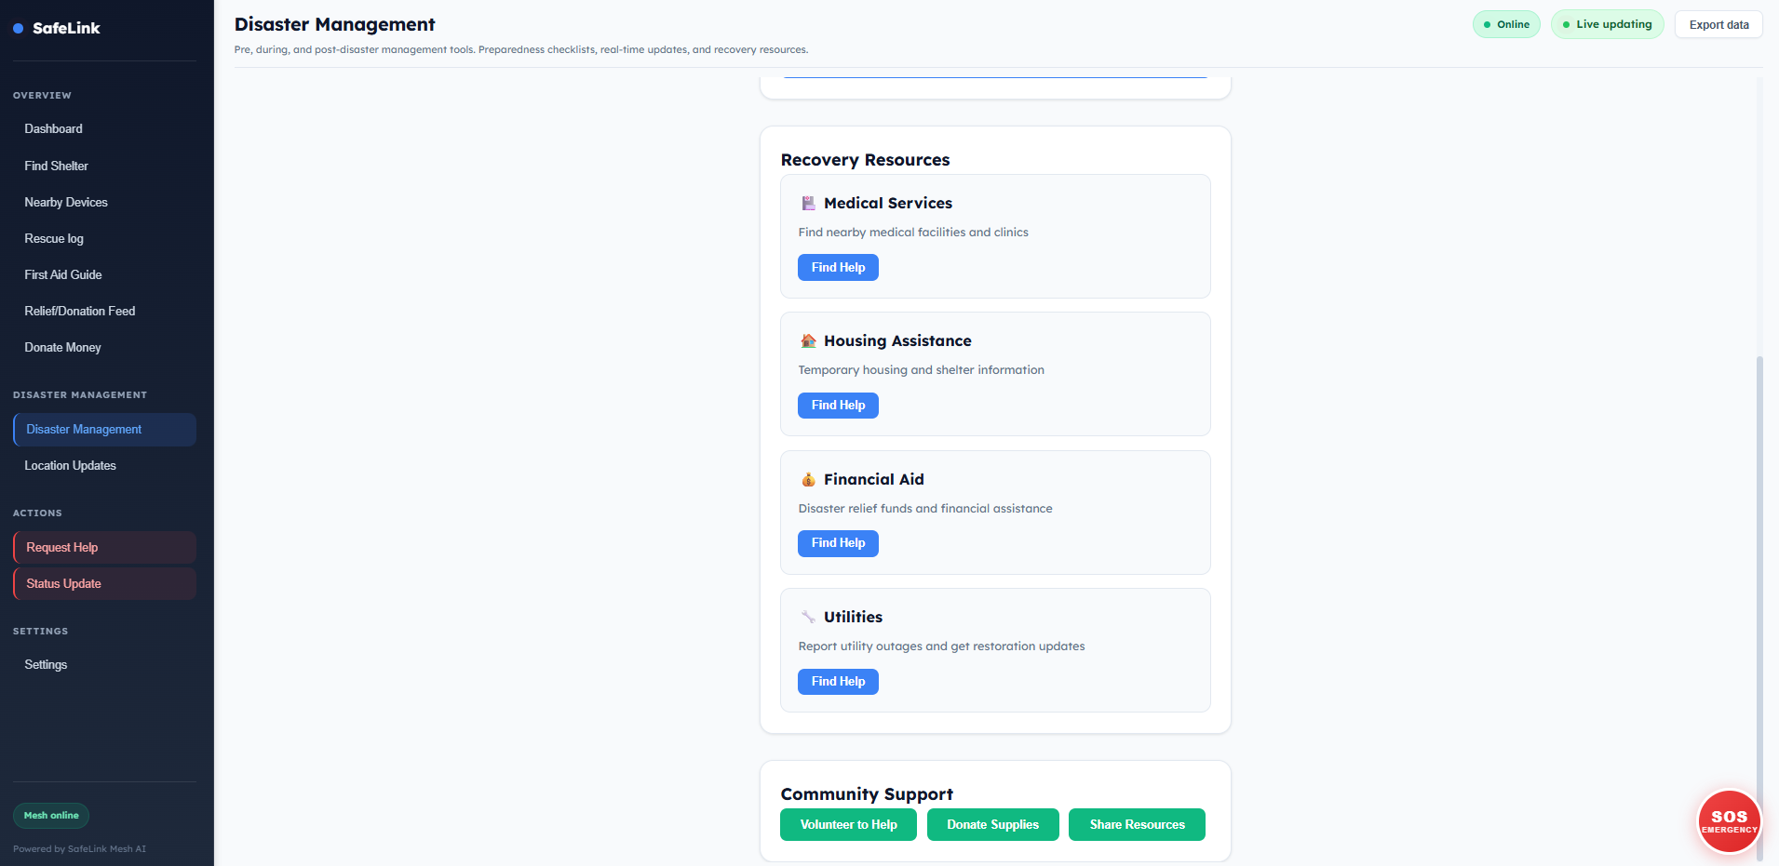Click the Medical Services hospital icon

808,203
